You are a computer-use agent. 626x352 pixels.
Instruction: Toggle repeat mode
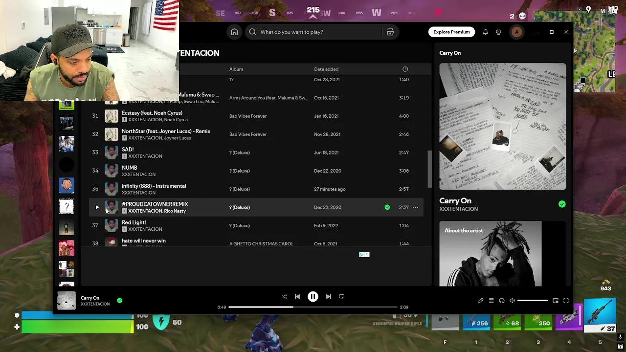[342, 297]
